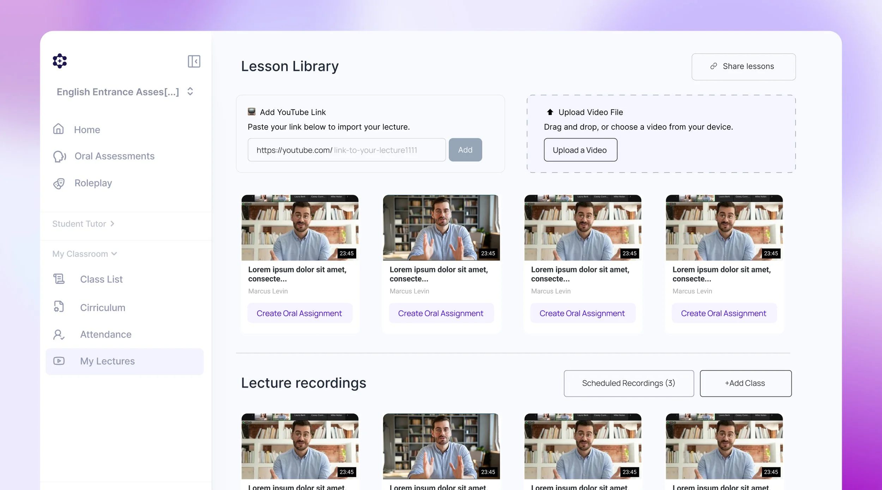Collapse the My Classroom section
882x490 pixels.
pos(84,254)
